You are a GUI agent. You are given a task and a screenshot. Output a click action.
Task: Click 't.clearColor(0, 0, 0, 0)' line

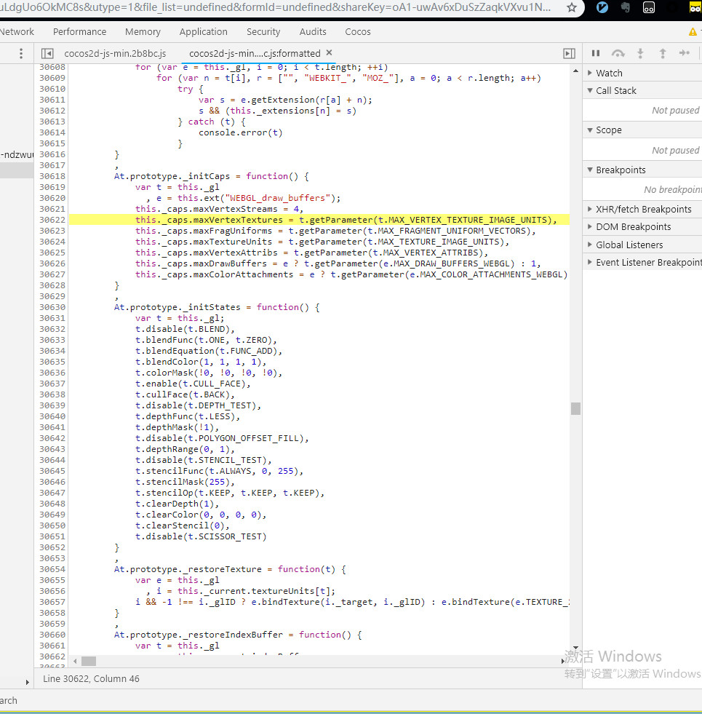201,515
